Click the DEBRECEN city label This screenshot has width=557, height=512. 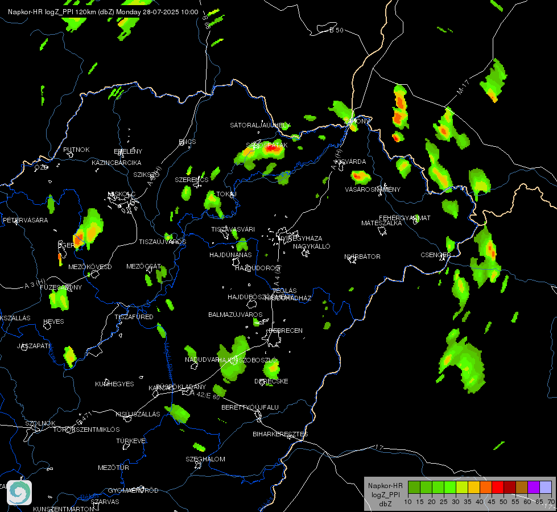click(286, 331)
